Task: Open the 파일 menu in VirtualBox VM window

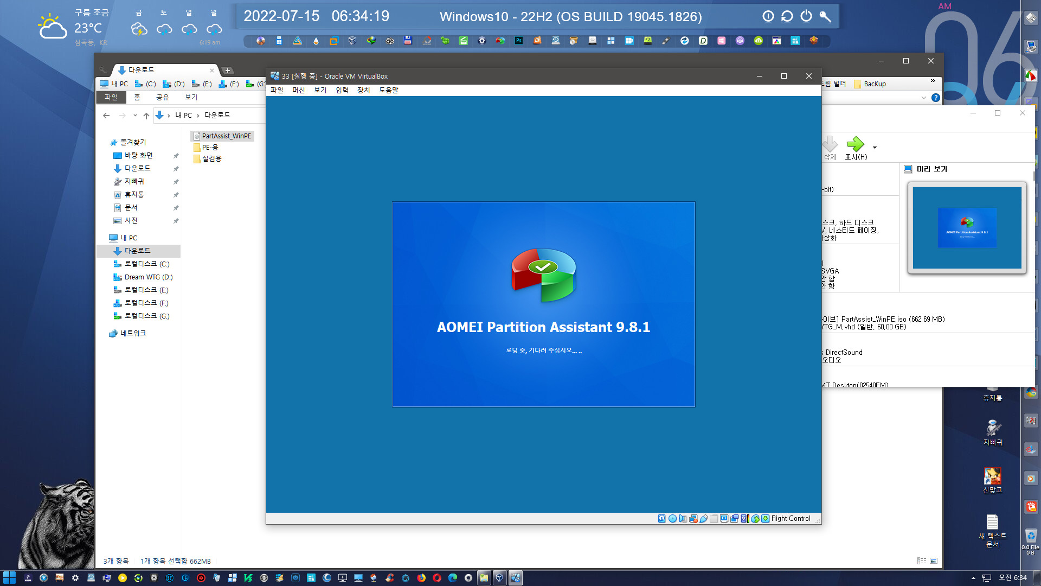Action: (x=277, y=90)
